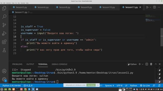163x91 pixels.
Task: Switch to the OUTPUT panel tab
Action: (30, 64)
